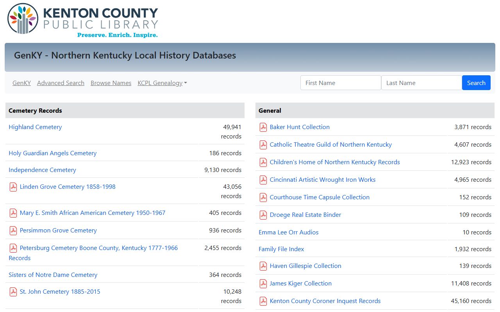
Task: Click the General section header
Action: [x=375, y=110]
